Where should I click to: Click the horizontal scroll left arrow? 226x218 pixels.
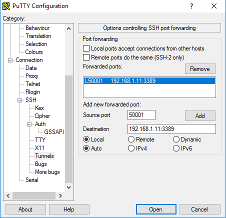point(8,195)
